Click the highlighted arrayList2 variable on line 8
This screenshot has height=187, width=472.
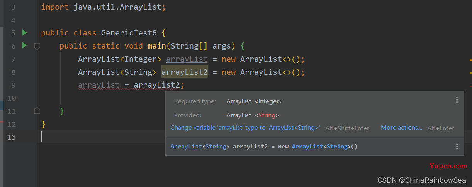[185, 72]
